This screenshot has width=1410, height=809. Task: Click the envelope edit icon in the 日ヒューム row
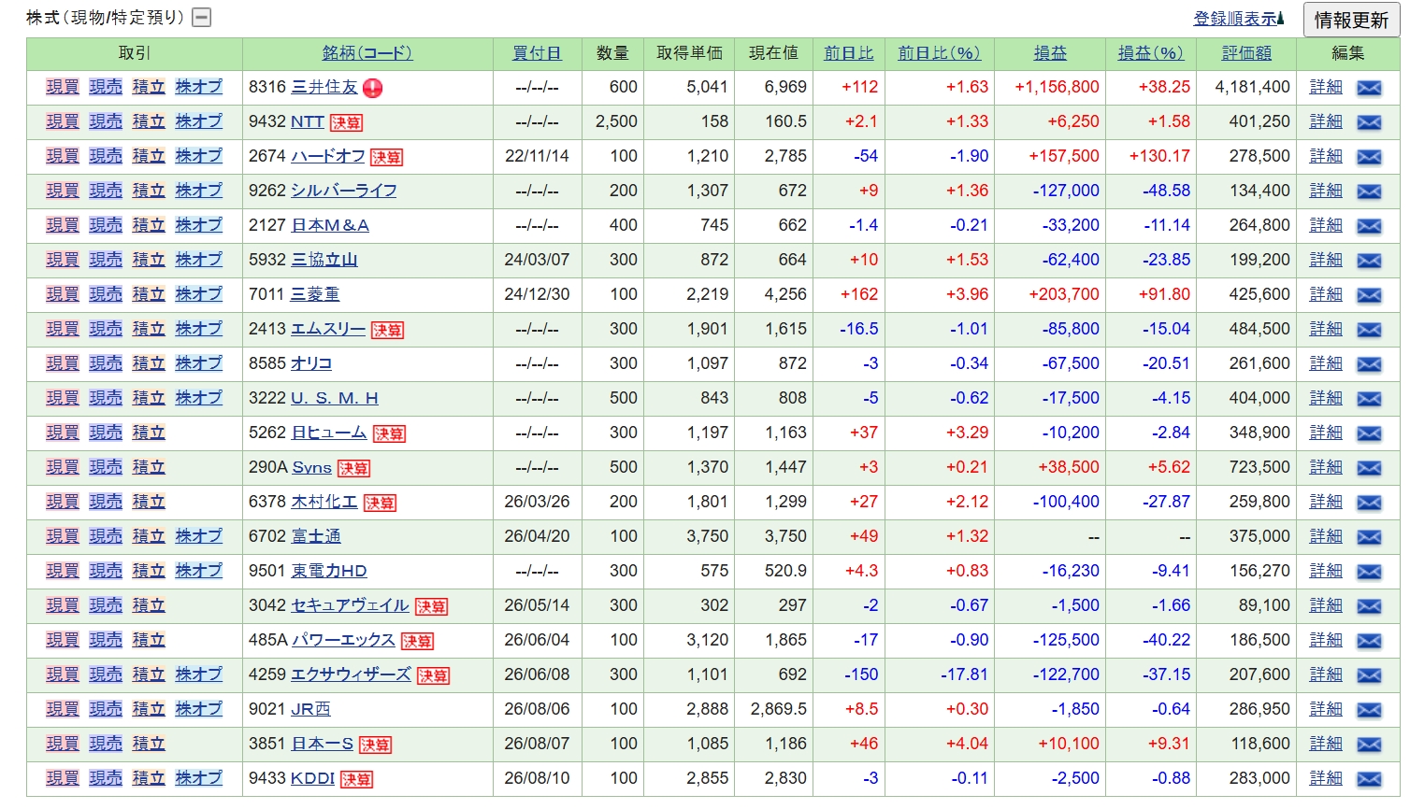pyautogui.click(x=1369, y=433)
